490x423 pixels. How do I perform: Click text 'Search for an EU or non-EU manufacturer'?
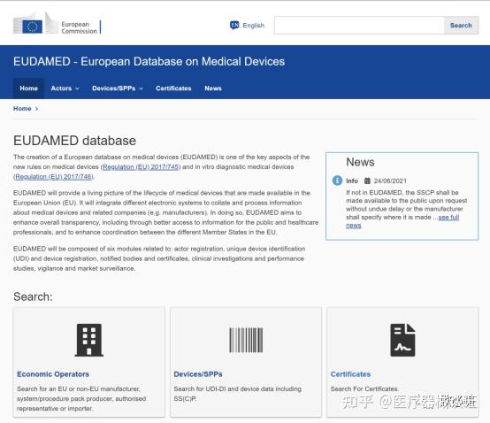[79, 388]
